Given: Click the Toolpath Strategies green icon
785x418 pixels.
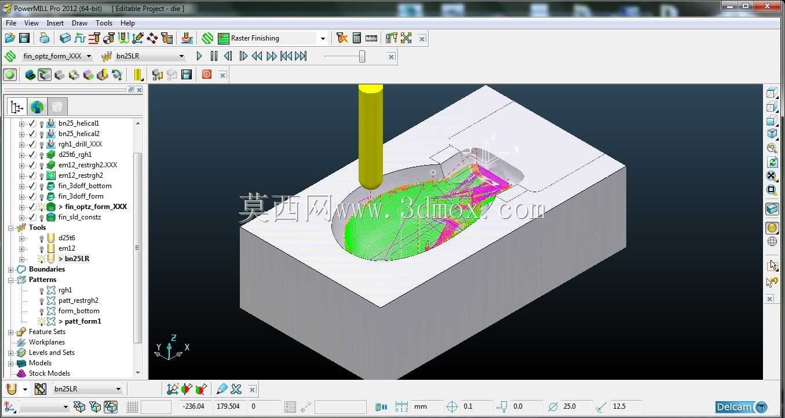Looking at the screenshot, I should pos(207,38).
